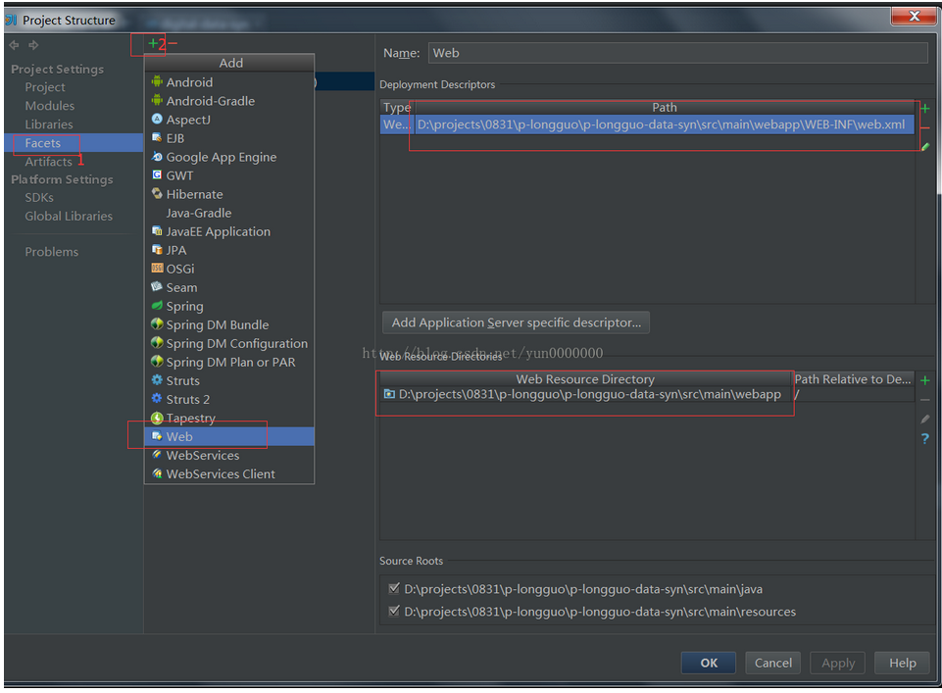Select the web.xml descriptor path row
Image resolution: width=942 pixels, height=693 pixels.
[647, 124]
